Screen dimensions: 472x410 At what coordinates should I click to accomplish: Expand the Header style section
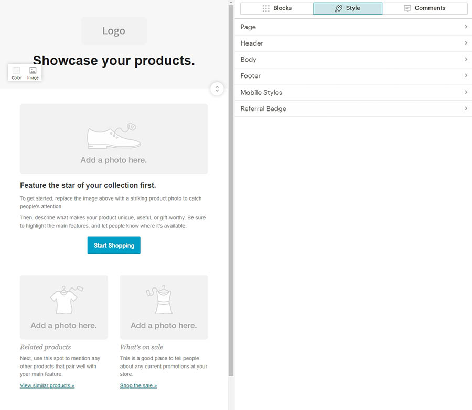(354, 43)
